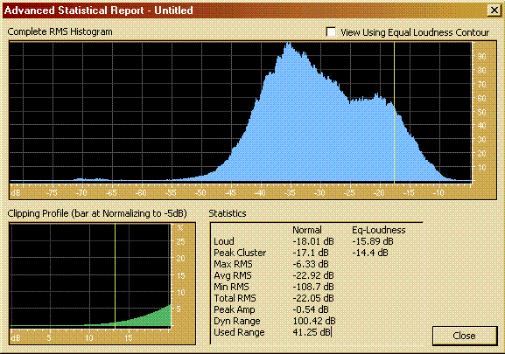Click the Total RMS row label
The height and width of the screenshot is (354, 505).
point(235,298)
